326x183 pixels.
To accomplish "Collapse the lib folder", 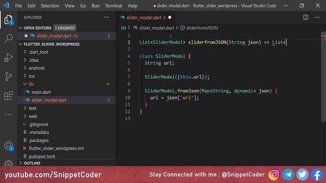I will (25, 84).
